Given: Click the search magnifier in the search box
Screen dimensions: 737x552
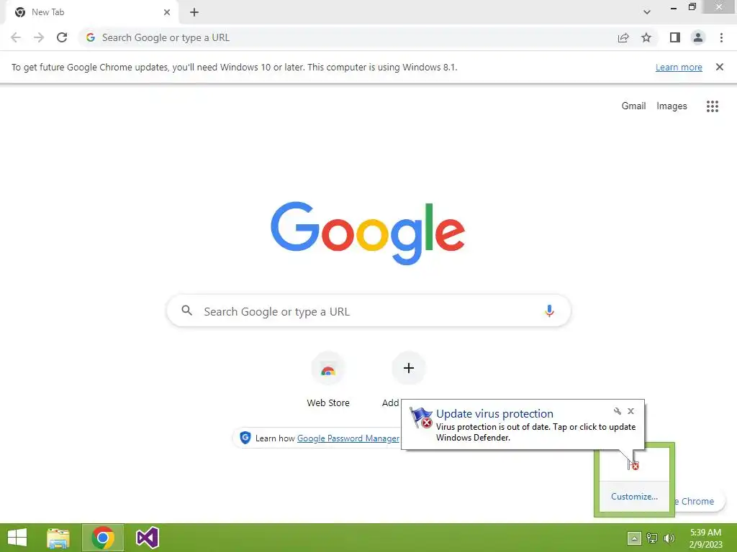Looking at the screenshot, I should [186, 310].
